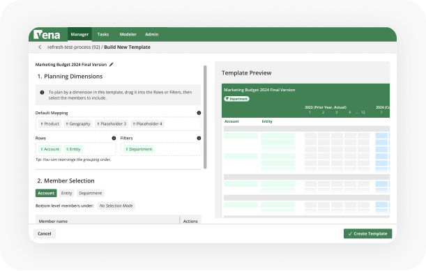Image resolution: width=426 pixels, height=271 pixels.
Task: Click the 2. Member Selection heading
Action: pos(66,180)
